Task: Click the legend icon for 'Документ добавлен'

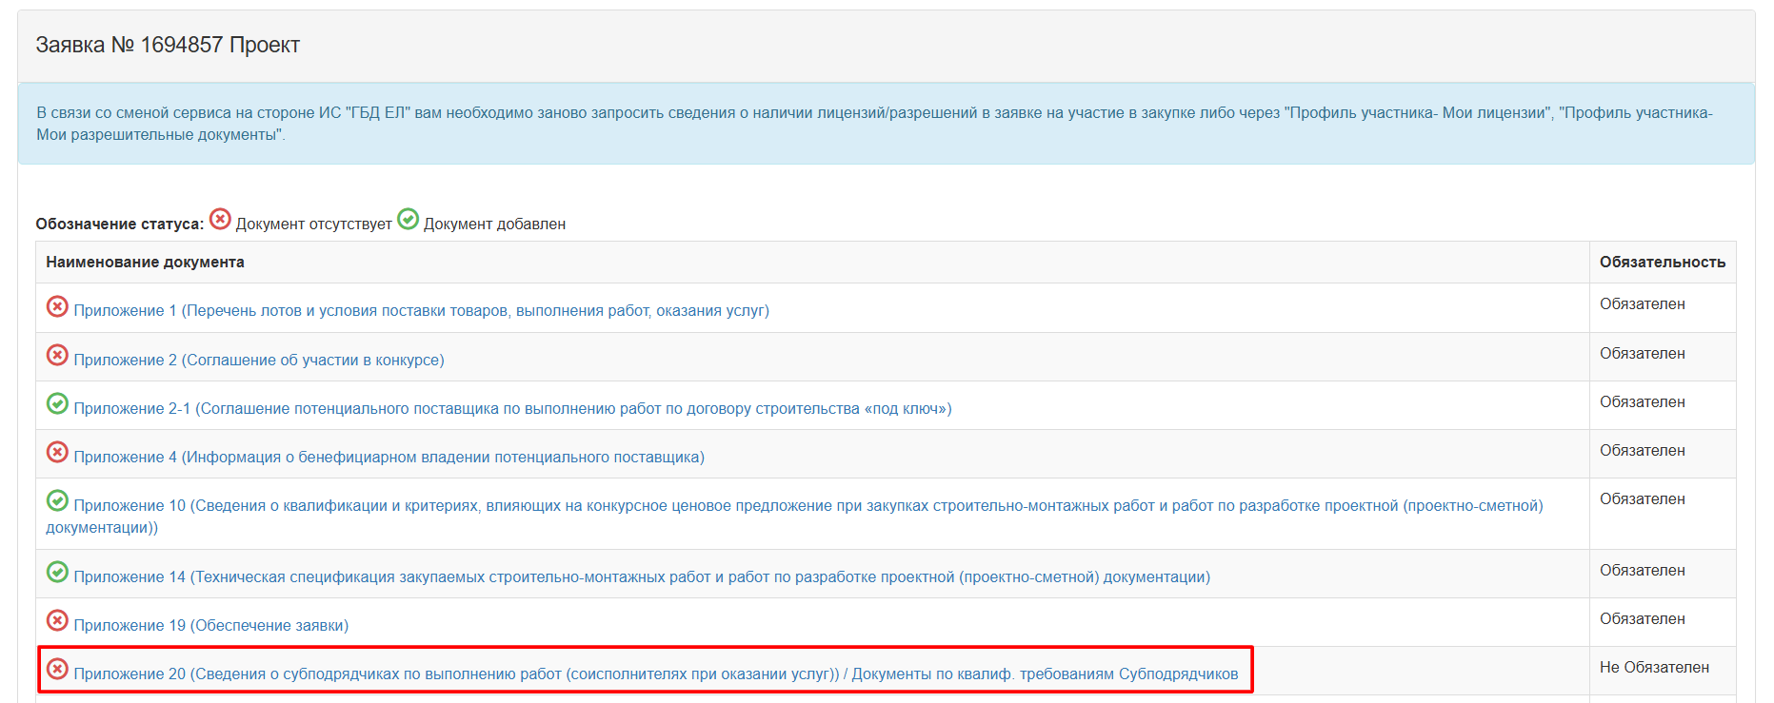Action: pyautogui.click(x=408, y=220)
